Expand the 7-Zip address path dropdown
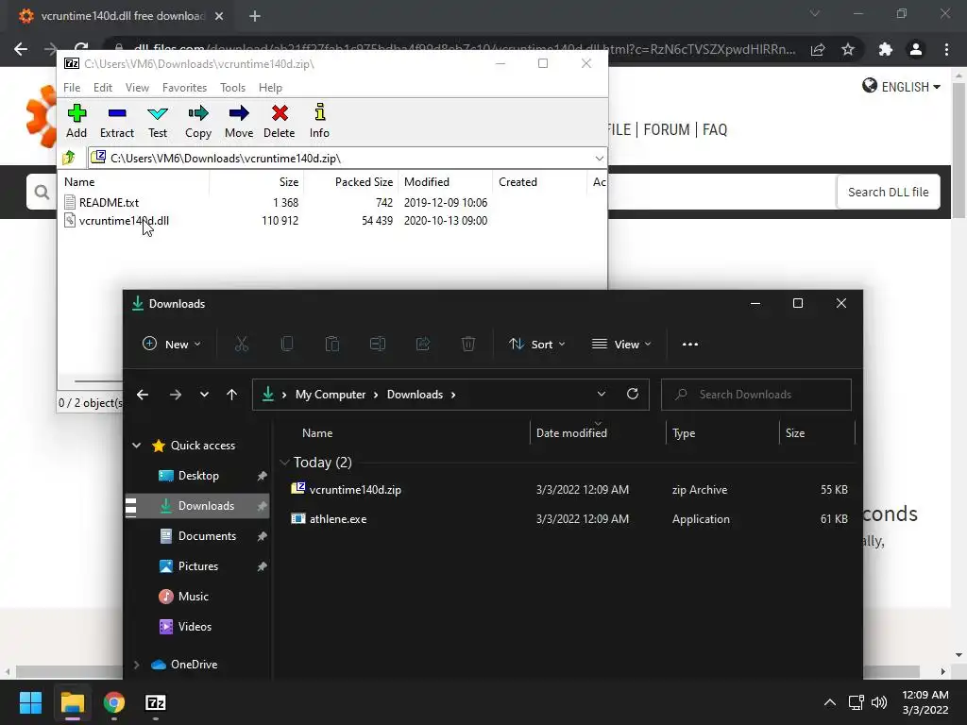The width and height of the screenshot is (967, 725). 599,159
